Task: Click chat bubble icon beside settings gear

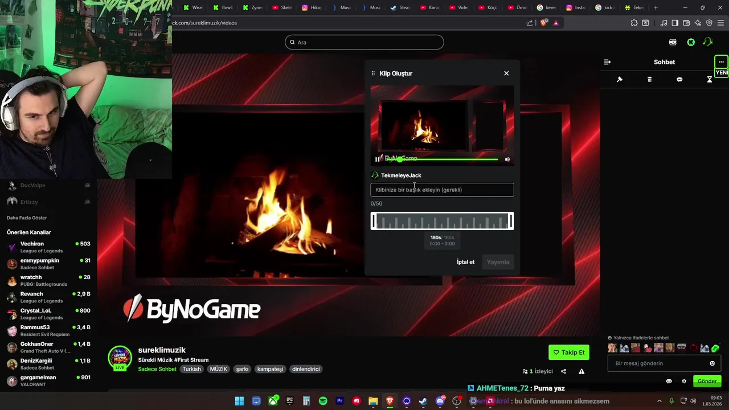Action: click(669, 382)
